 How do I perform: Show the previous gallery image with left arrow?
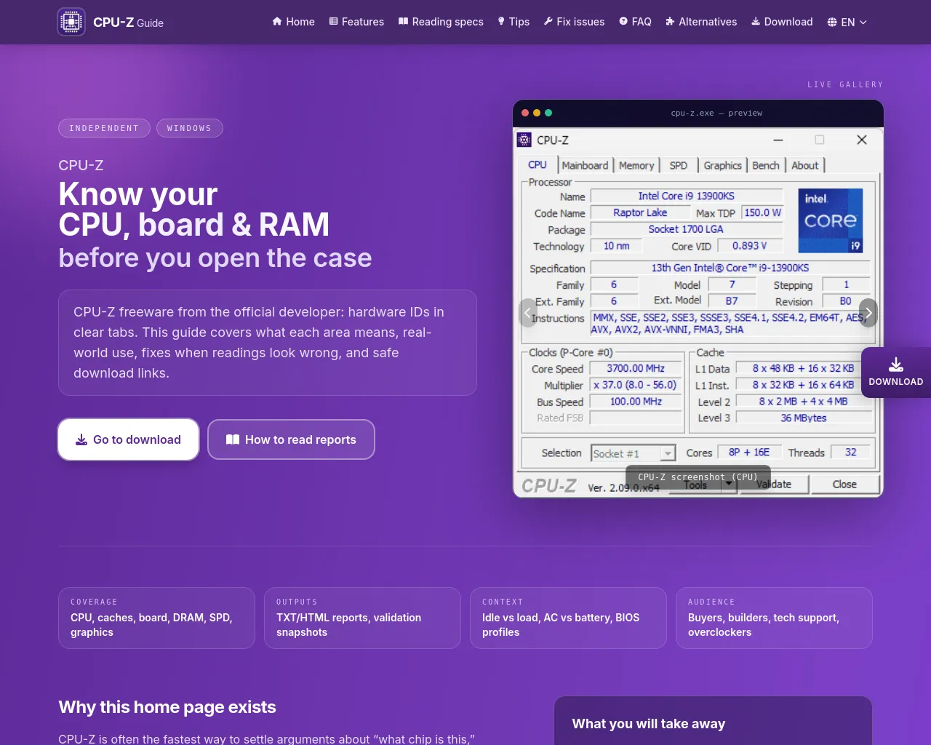528,313
